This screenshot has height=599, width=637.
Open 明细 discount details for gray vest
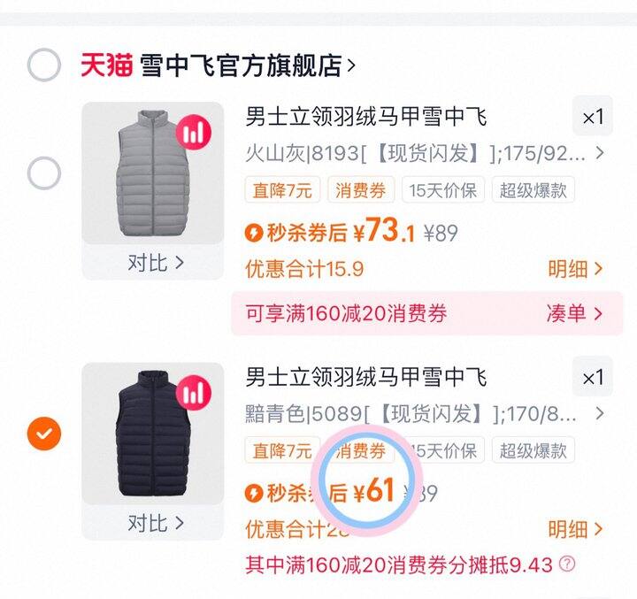point(574,269)
